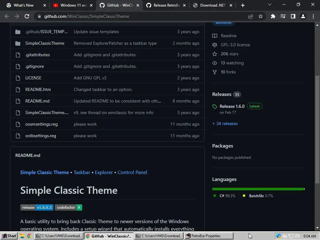Open the Simple Classic Theme README link
320x240 pixels.
(x=44, y=172)
